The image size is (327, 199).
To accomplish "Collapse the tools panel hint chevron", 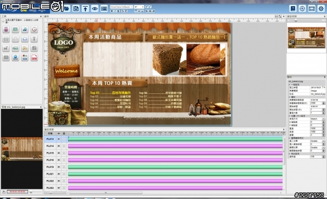I will click(3, 21).
